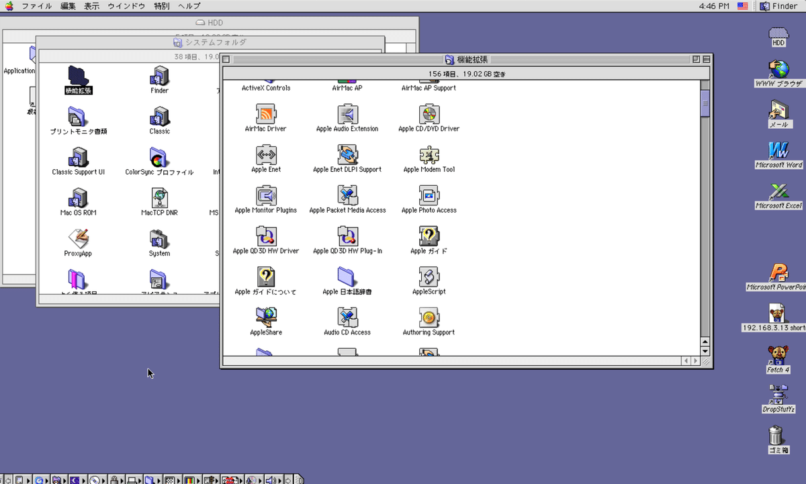Screen dimensions: 806x484
Task: Select the Mac OS ROM icon
Action: (x=78, y=198)
